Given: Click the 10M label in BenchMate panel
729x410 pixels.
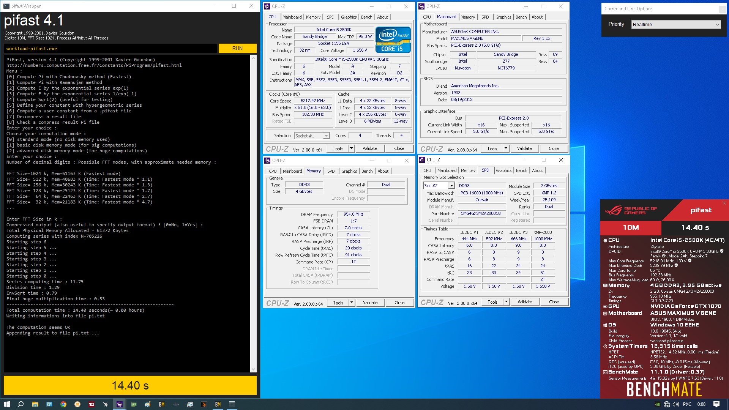Looking at the screenshot, I should pyautogui.click(x=631, y=227).
